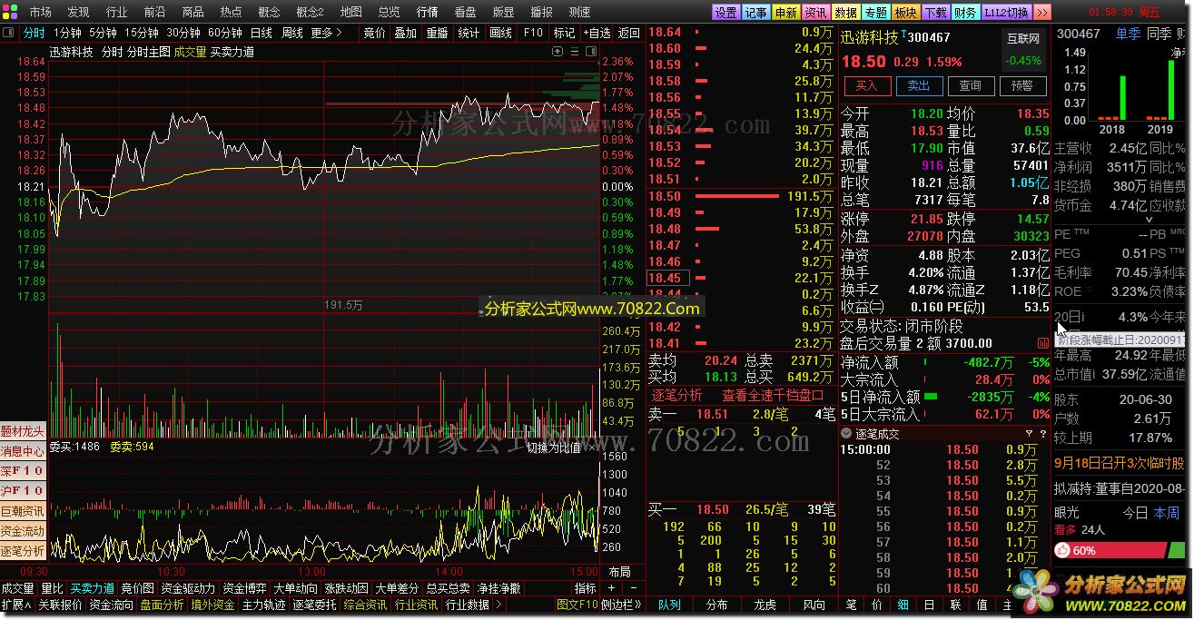This screenshot has height=620, width=1194.
Task: Click 竞价 in the chart toolbar
Action: pyautogui.click(x=374, y=33)
